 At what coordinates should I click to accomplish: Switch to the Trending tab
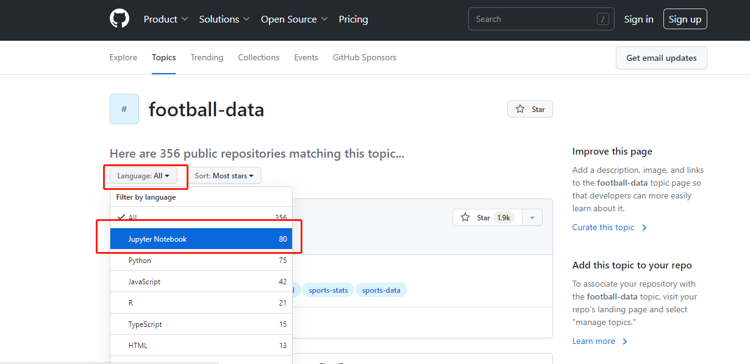[x=207, y=57]
